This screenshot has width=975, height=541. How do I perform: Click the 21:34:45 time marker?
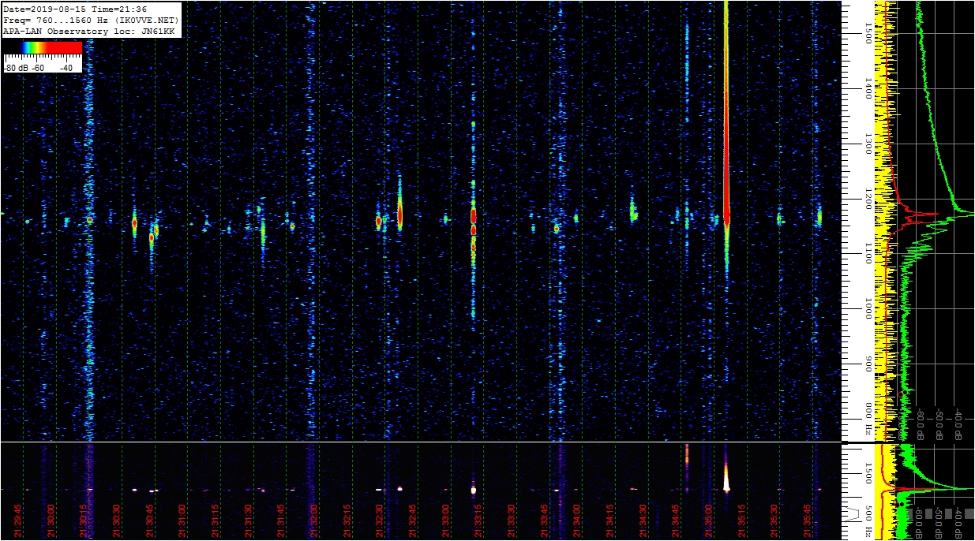tap(677, 521)
